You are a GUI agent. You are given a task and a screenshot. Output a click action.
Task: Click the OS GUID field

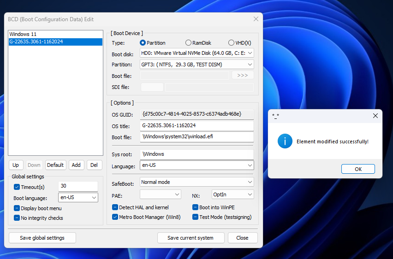197,114
